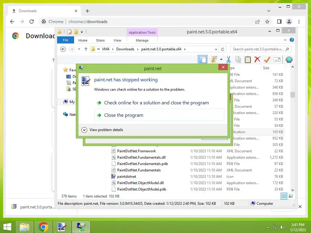Image resolution: width=311 pixels, height=233 pixels.
Task: Click the red X Delete icon
Action: click(x=257, y=59)
